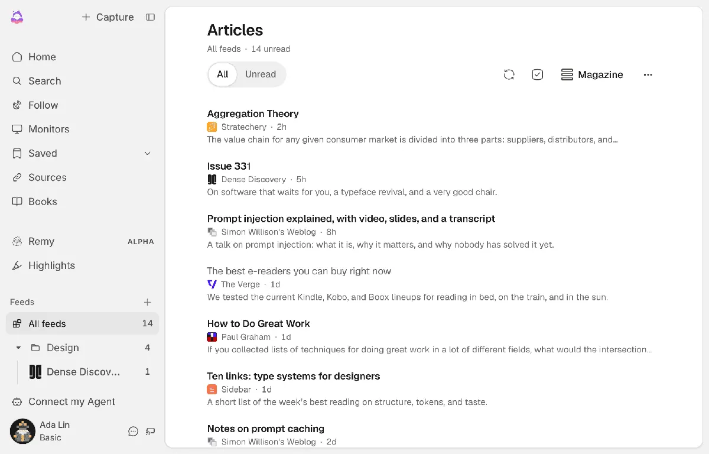Open the chat bubble icon near Ada Lin

tap(133, 432)
